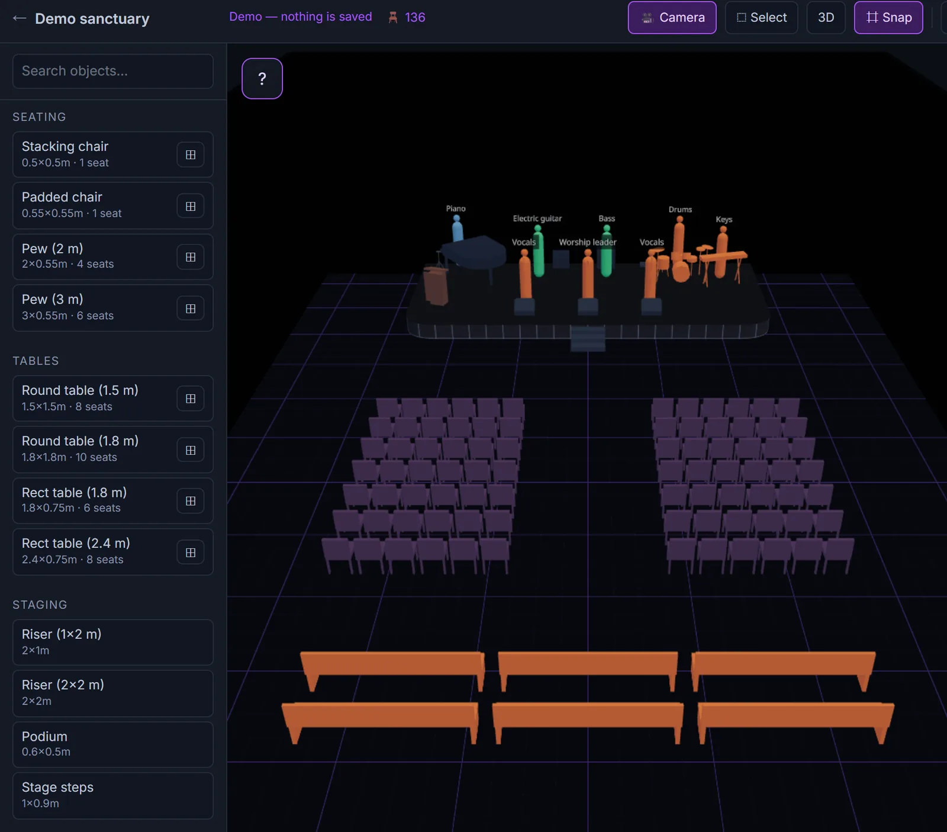The image size is (947, 832).
Task: Select Rect table (1.8 m) object
Action: point(113,501)
